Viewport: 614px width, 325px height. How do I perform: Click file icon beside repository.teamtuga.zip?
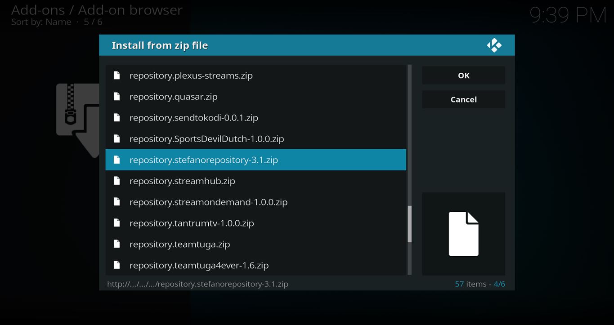117,245
